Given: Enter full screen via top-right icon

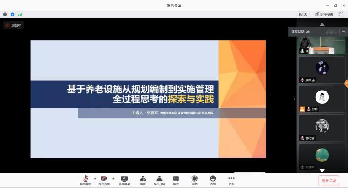Looking at the screenshot, I should coord(341,14).
